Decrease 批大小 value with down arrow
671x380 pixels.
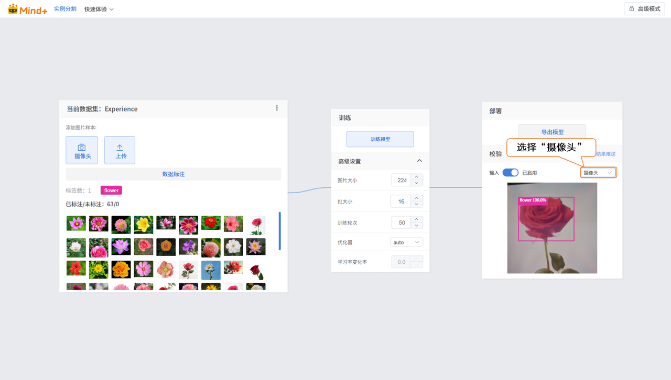tap(416, 205)
